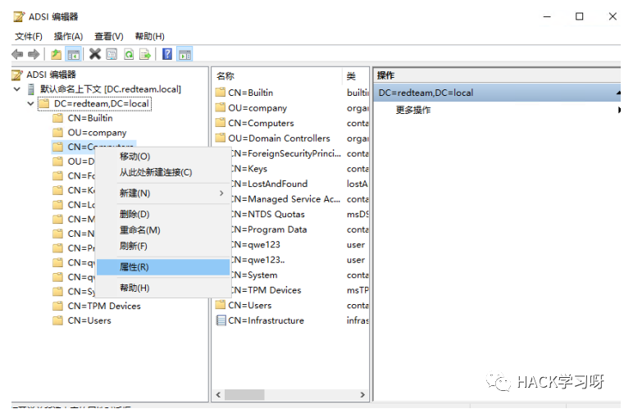Image resolution: width=624 pixels, height=409 pixels.
Task: Choose 移动(O) from the context menu
Action: [163, 157]
